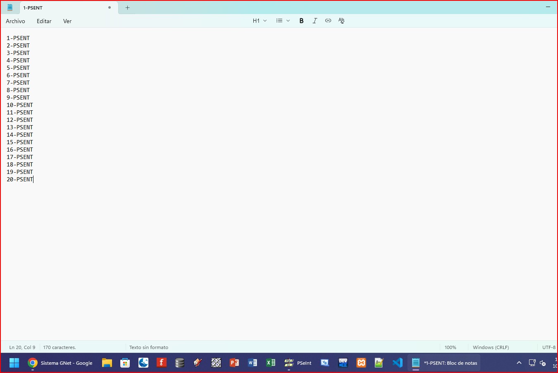Screen dimensions: 558x373
Task: Toggle italic text formatting
Action: coord(315,21)
